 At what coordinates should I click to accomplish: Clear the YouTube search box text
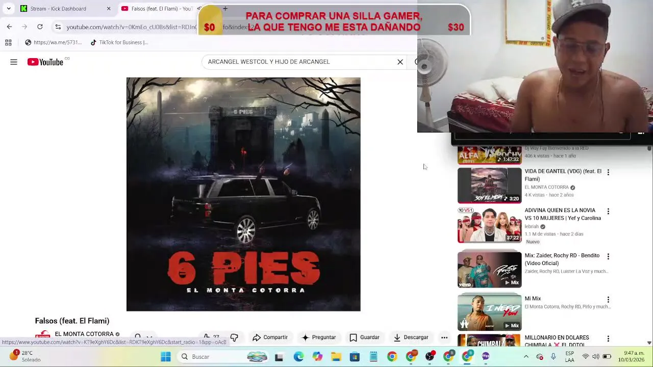click(400, 62)
